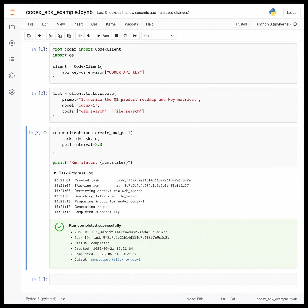Click log line Retrieving context via web_search
Screen dimensions: 308x308
(98, 191)
